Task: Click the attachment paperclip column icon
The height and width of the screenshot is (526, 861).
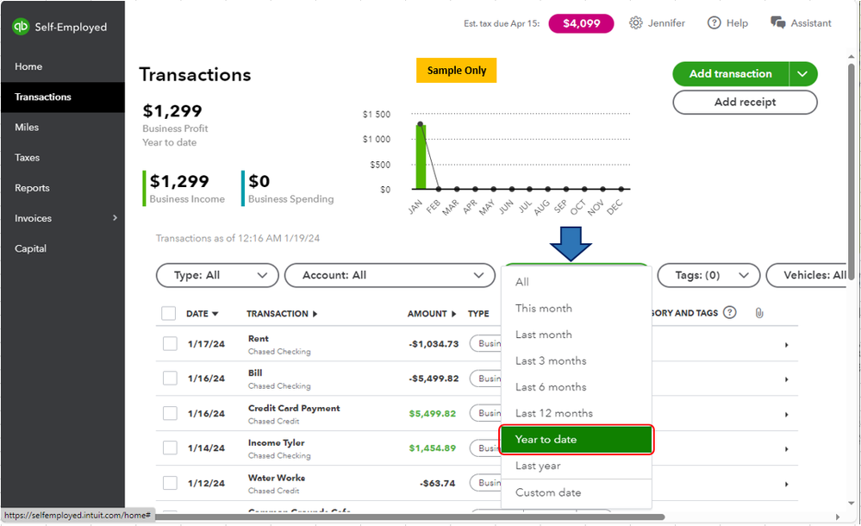Action: [x=759, y=313]
